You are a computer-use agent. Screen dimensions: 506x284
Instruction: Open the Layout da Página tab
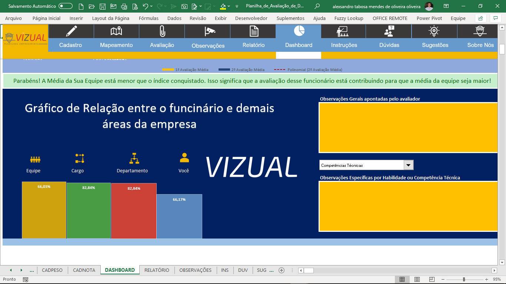pyautogui.click(x=111, y=18)
